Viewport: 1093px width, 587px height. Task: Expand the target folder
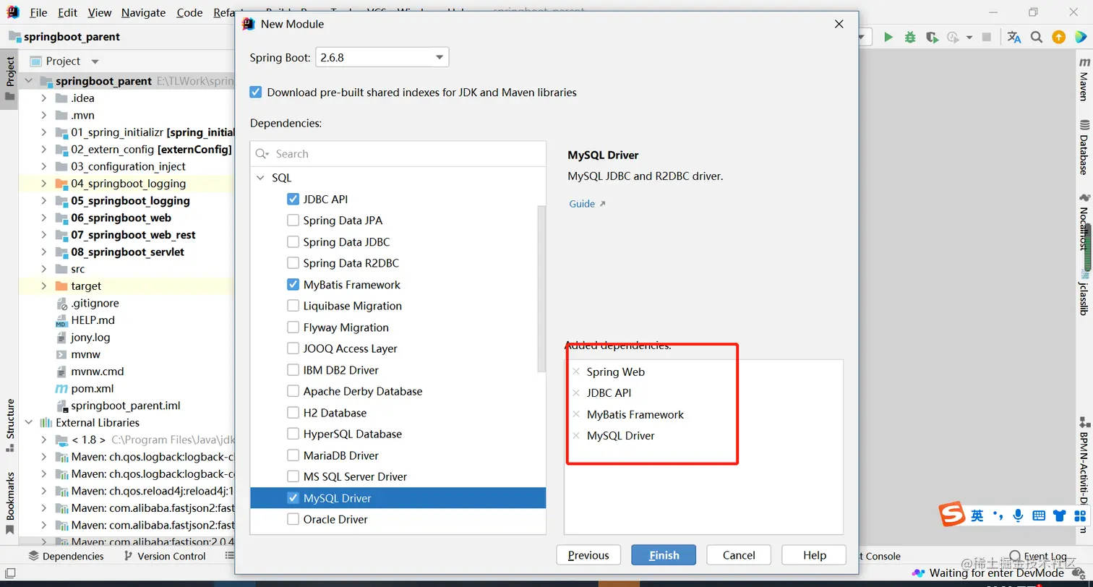pos(43,286)
